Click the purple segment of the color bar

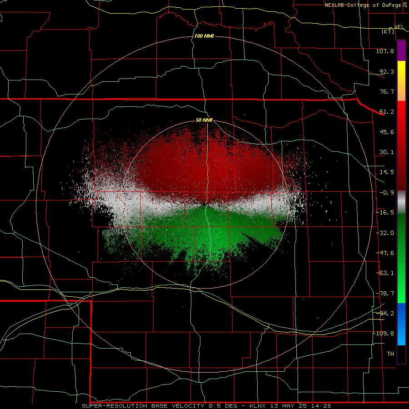[401, 50]
